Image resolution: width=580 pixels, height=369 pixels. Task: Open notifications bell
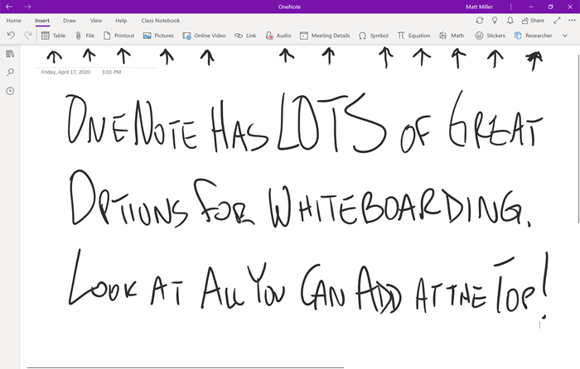point(510,21)
